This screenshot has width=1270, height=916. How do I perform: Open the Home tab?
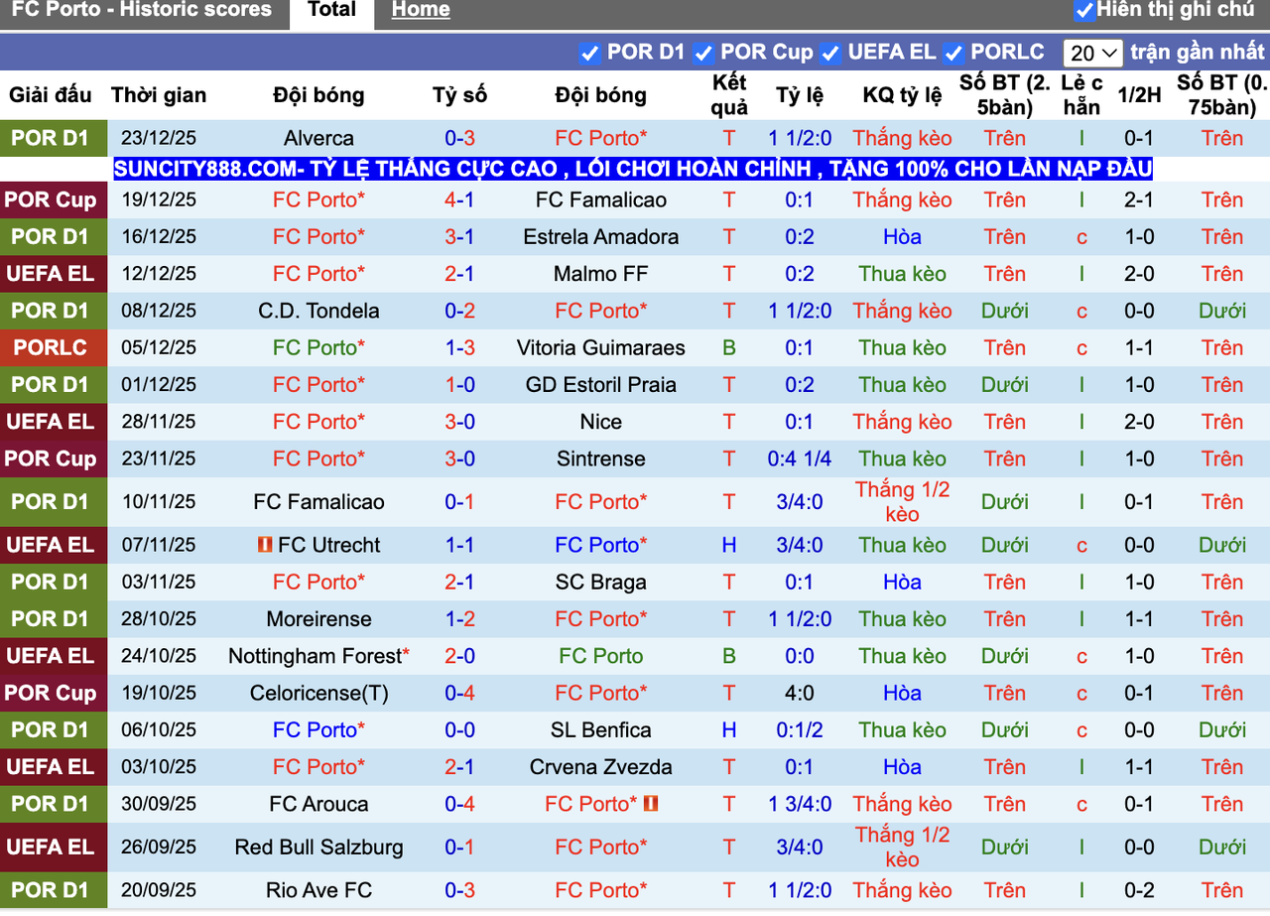(421, 11)
